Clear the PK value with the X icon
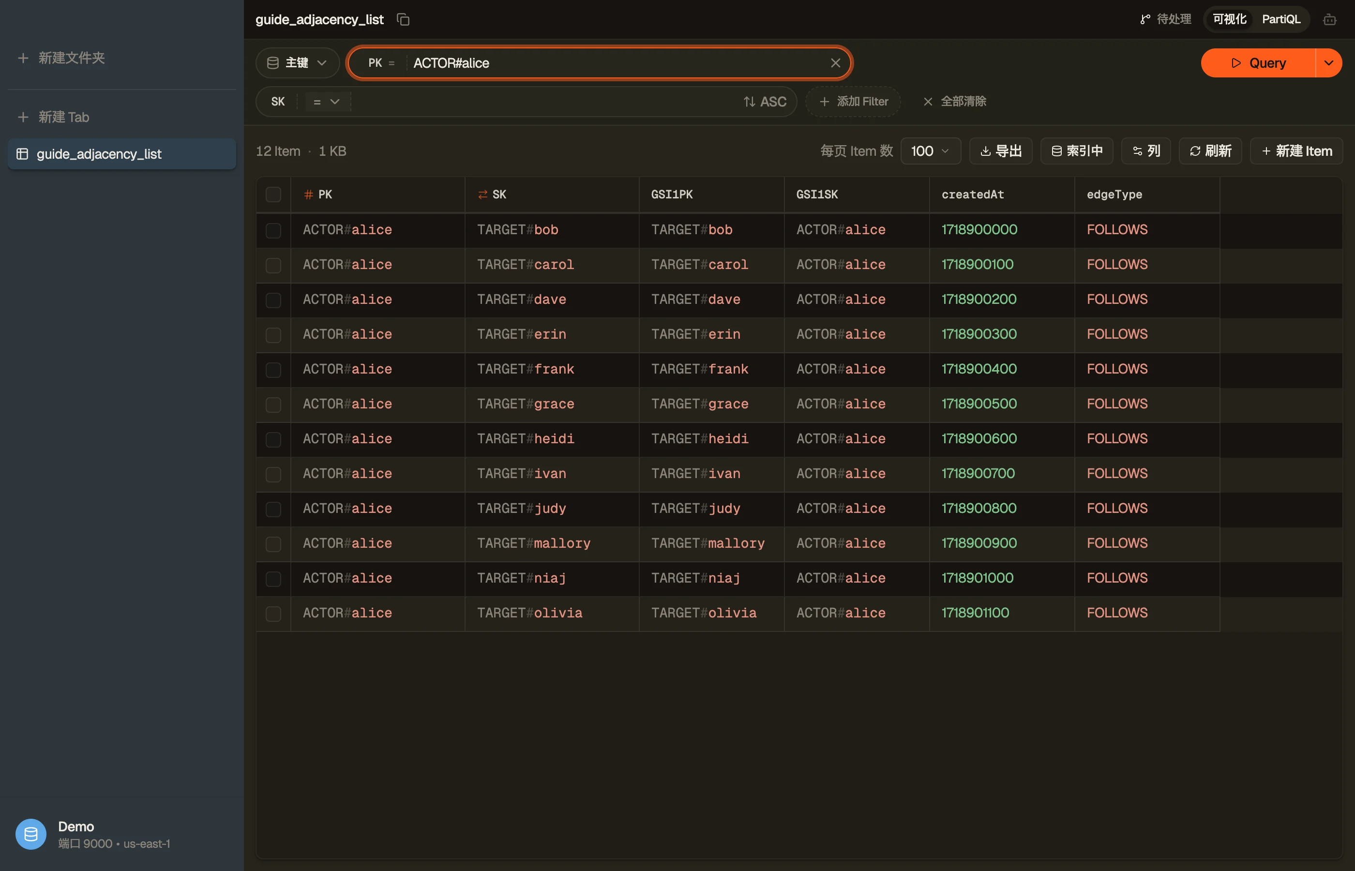The height and width of the screenshot is (871, 1355). coord(835,63)
